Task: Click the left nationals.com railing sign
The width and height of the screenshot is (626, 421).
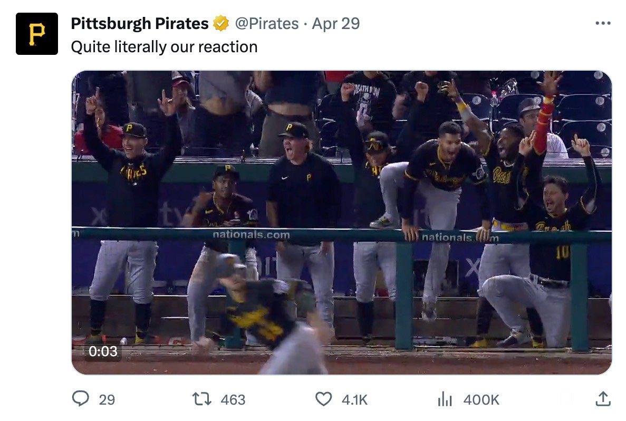Action: [251, 235]
